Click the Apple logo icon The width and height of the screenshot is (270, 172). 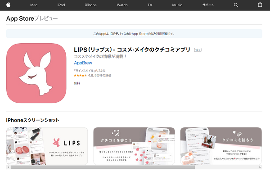8,5
